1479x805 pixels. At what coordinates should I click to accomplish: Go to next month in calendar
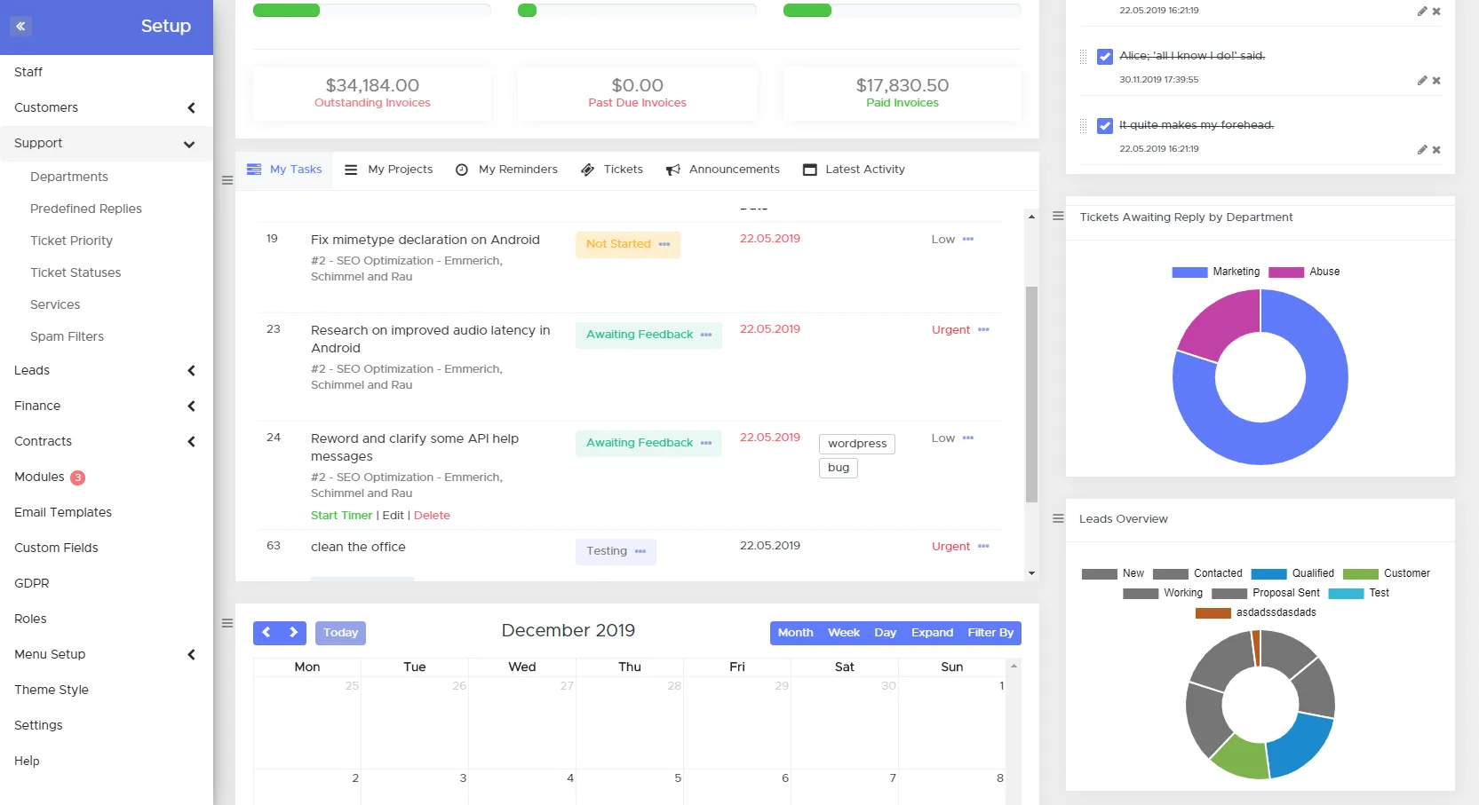pyautogui.click(x=293, y=633)
